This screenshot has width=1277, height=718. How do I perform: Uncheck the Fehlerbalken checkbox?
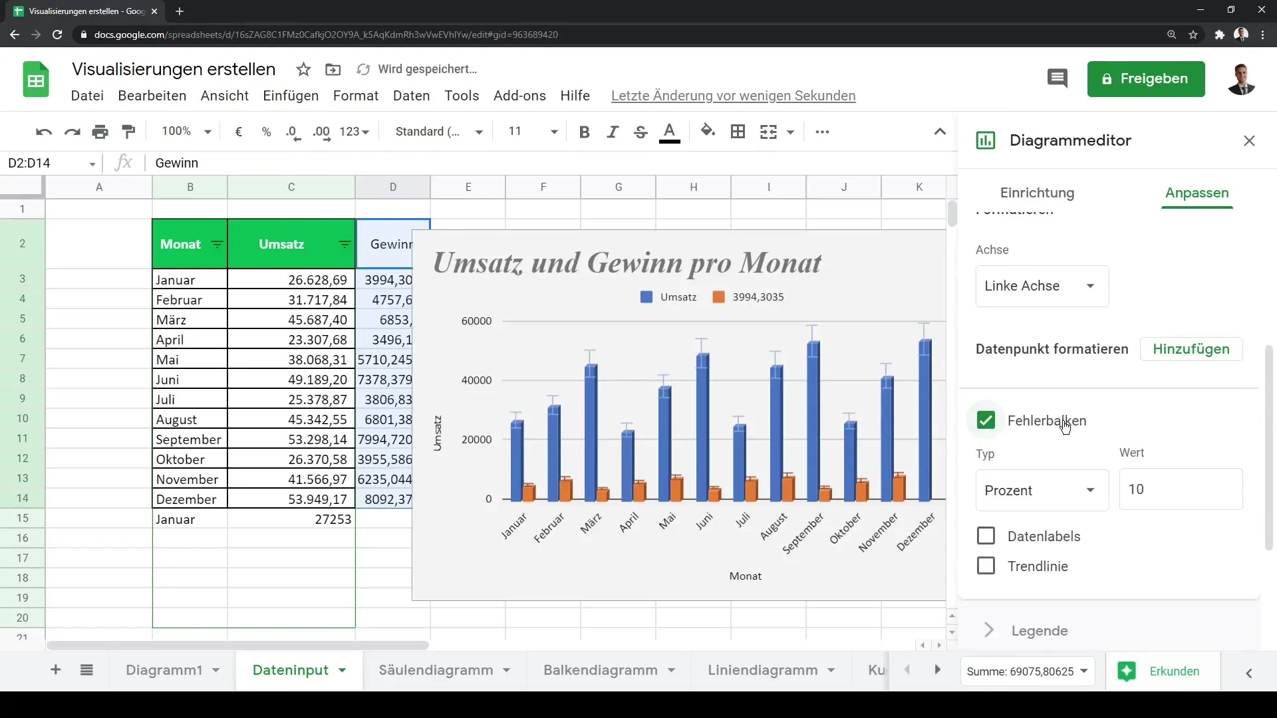tap(986, 420)
